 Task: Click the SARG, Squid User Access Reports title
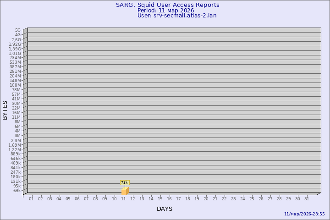[167, 5]
